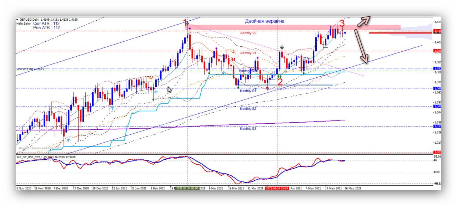This screenshot has width=457, height=206.
Task: Click the green 2021.02.24 date marker
Action: (187, 188)
